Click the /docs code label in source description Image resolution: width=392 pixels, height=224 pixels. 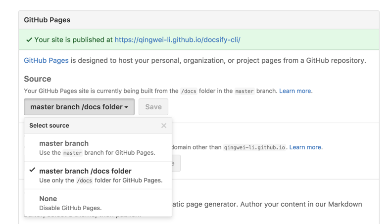click(x=189, y=91)
